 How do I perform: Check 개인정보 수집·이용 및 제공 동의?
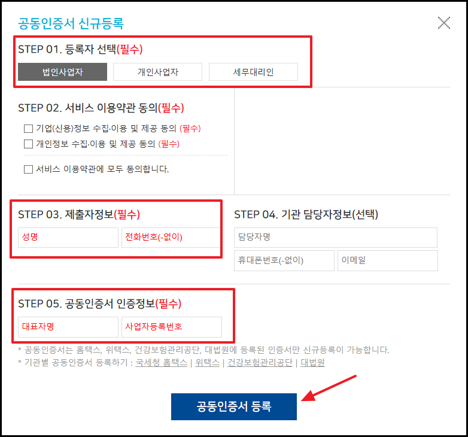[28, 144]
